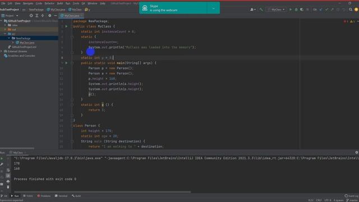The image size is (359, 202).
Task: Open Run panel settings gear at right
Action: (x=357, y=153)
